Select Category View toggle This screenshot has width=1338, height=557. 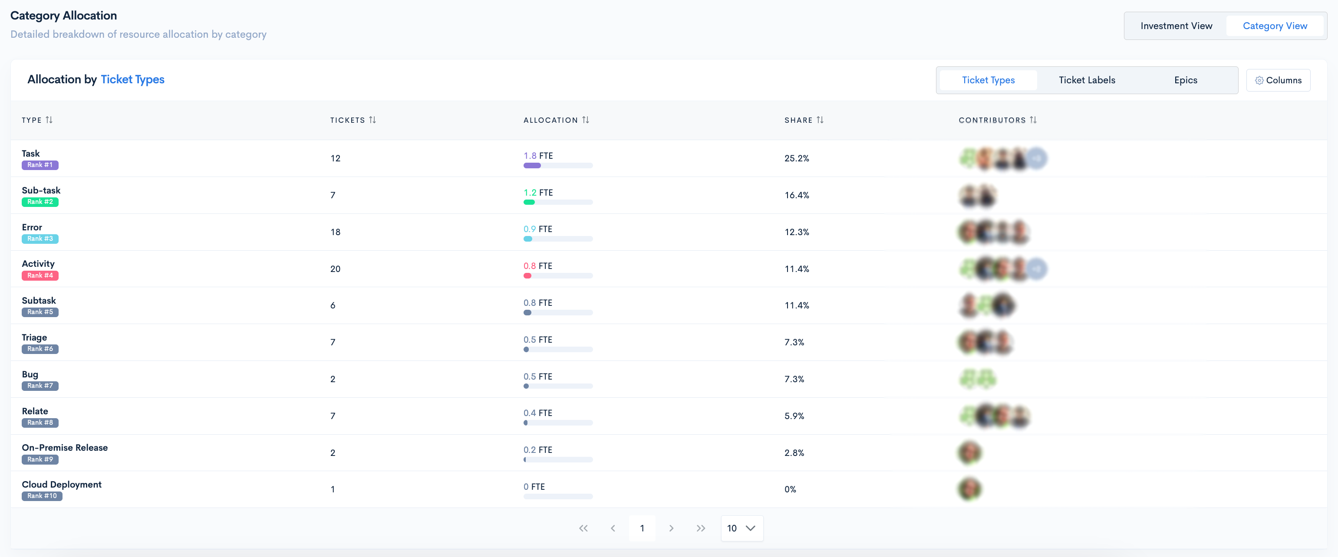coord(1275,26)
